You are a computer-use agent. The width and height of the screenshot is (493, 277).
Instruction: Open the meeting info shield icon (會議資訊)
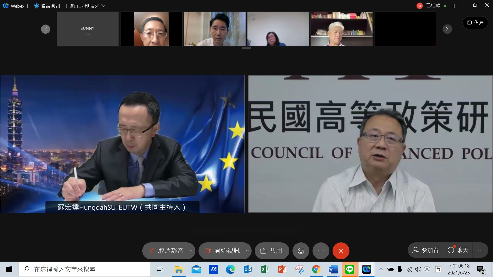pos(37,6)
